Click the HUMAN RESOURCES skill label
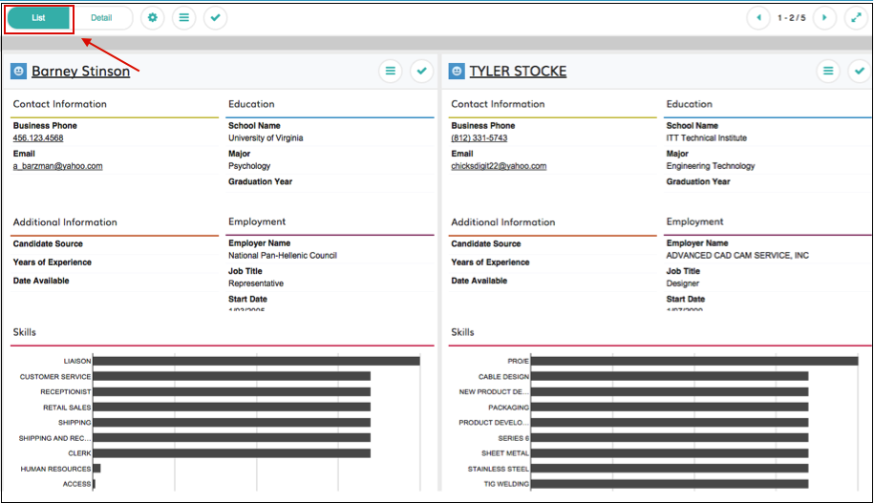 [x=55, y=469]
